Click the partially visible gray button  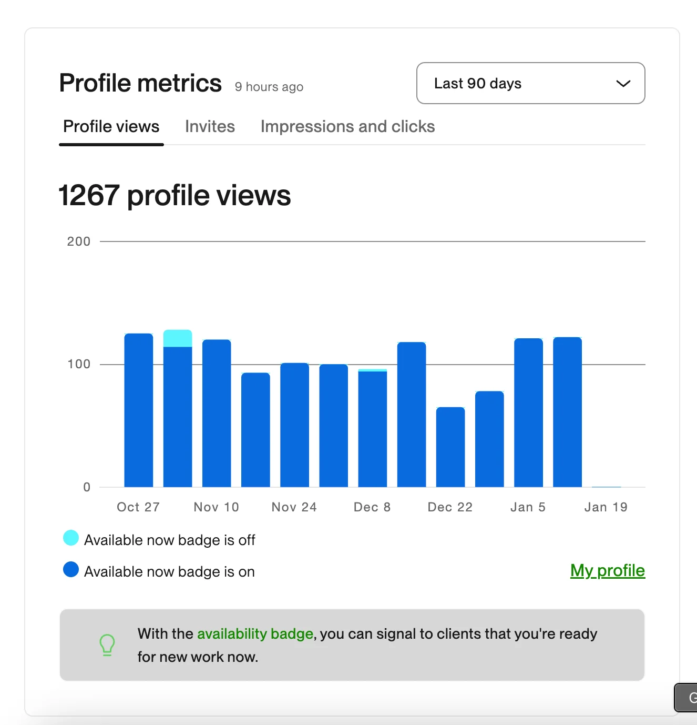(x=686, y=698)
